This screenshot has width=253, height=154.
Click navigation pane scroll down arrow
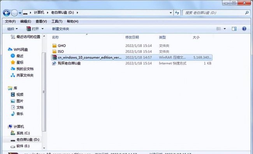coord(44,148)
